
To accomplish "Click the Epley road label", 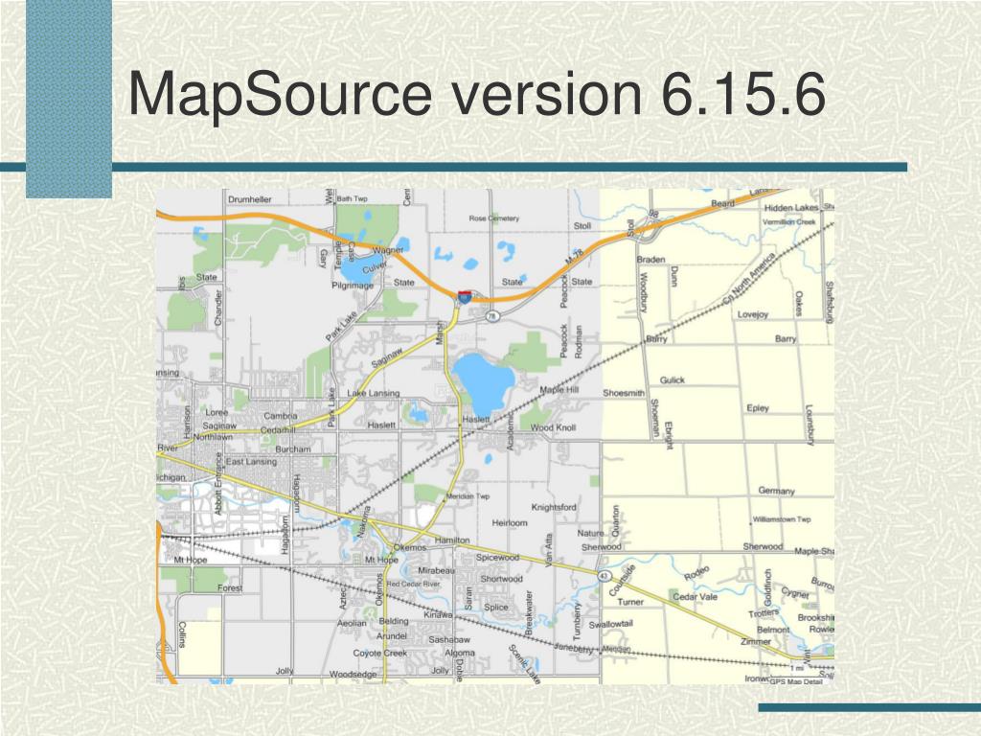I will [x=758, y=408].
